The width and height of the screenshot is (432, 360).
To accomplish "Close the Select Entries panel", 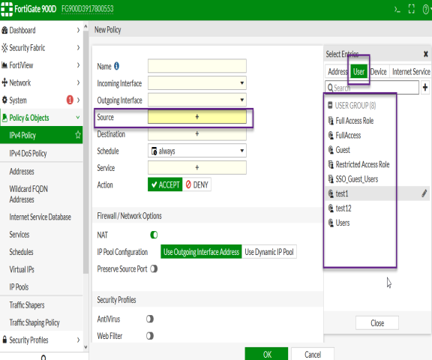I will (426, 54).
